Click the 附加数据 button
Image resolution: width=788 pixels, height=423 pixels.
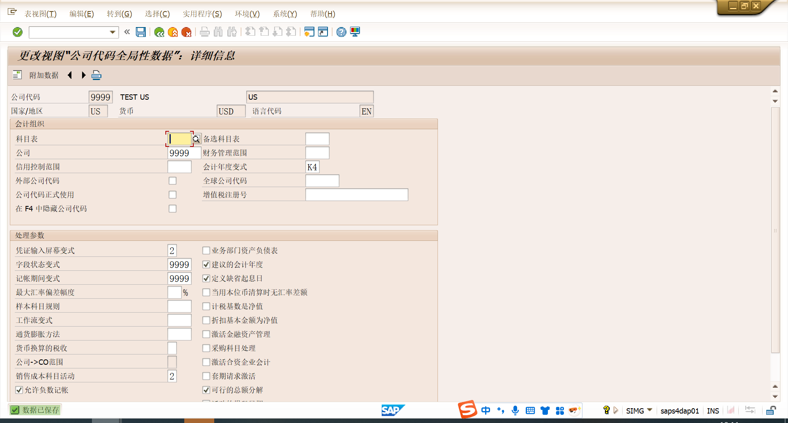[44, 75]
